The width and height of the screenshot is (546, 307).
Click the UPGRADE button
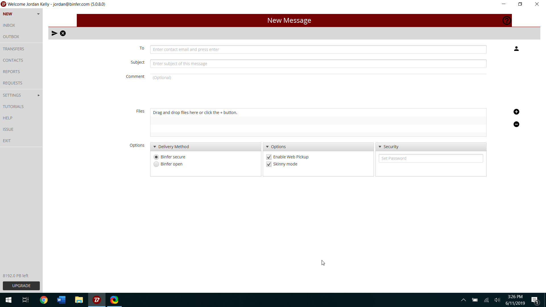[21, 286]
